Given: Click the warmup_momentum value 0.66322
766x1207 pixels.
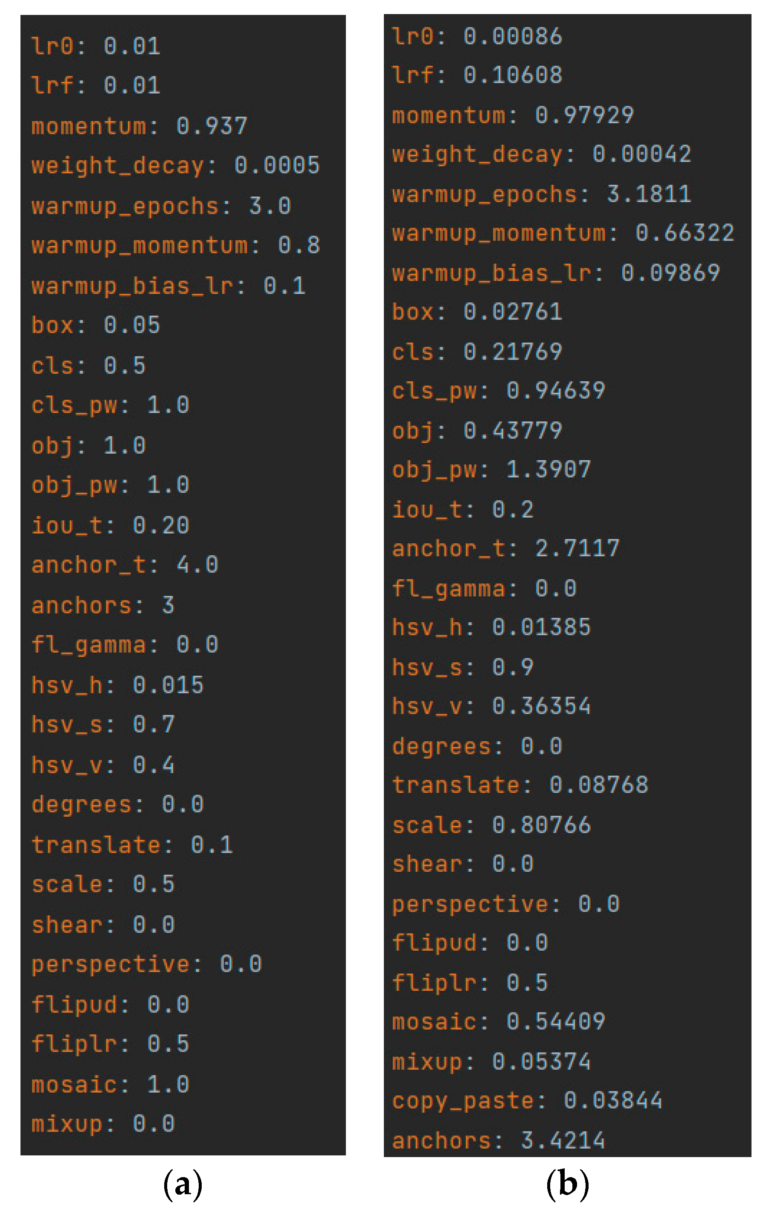Looking at the screenshot, I should click(684, 233).
